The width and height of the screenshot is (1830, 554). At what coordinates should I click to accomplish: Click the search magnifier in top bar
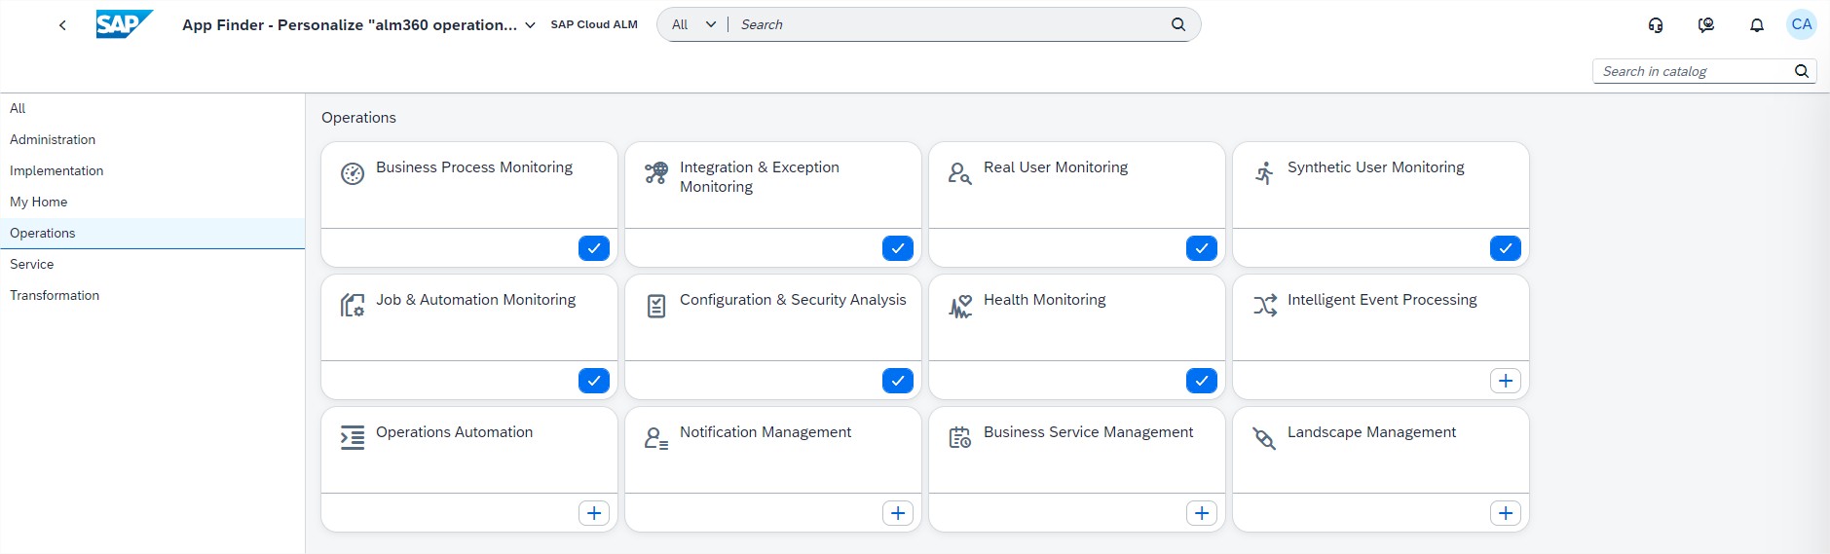(x=1177, y=24)
